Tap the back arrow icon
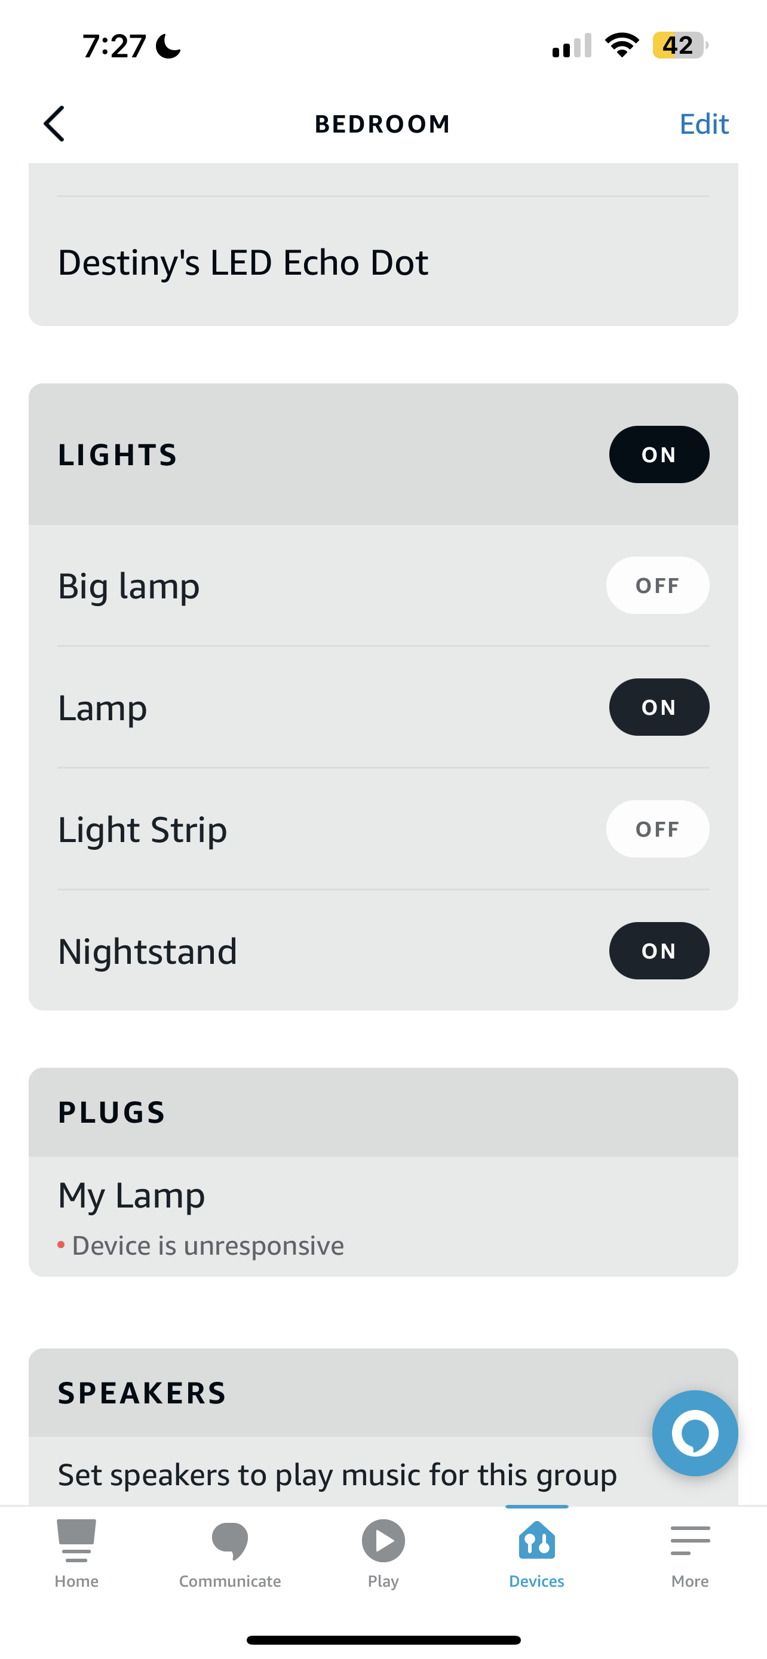This screenshot has width=767, height=1659. pos(55,124)
